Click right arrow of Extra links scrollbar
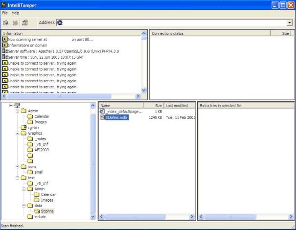Viewport: 296px width, 230px height. click(x=291, y=216)
